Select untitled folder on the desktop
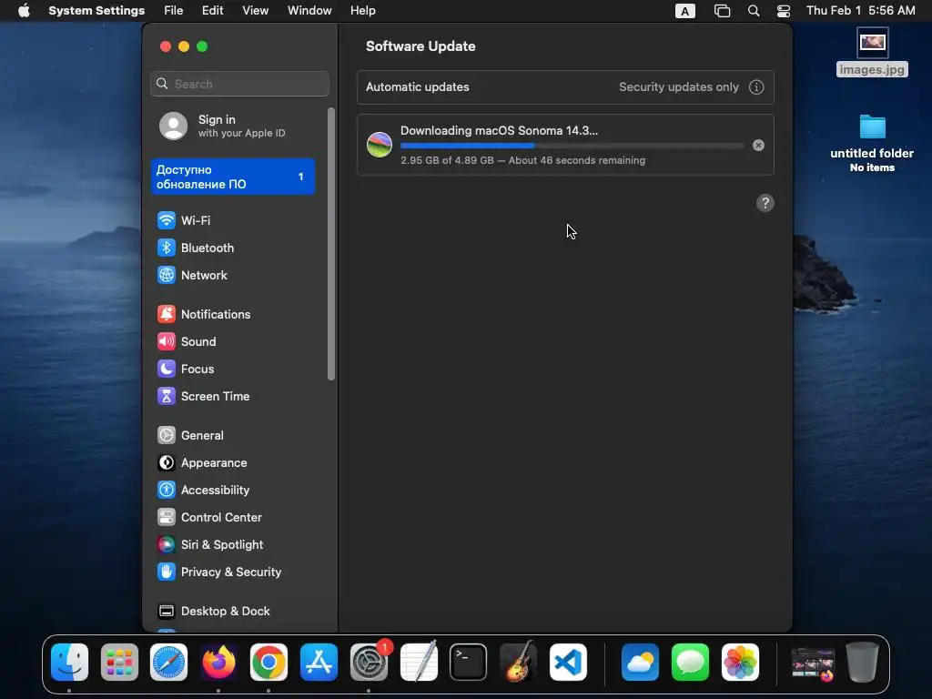Viewport: 932px width, 699px height. pyautogui.click(x=872, y=143)
